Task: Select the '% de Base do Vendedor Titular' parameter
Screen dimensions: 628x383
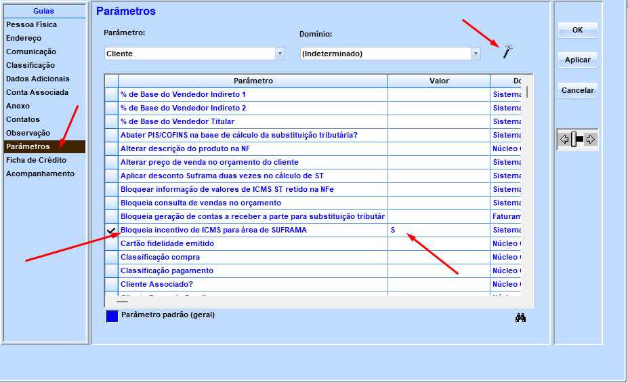Action: (x=253, y=122)
